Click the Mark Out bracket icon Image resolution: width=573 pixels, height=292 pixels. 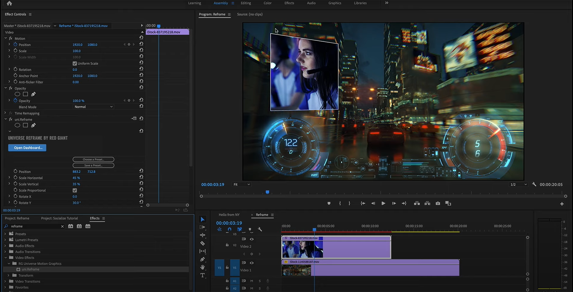349,203
